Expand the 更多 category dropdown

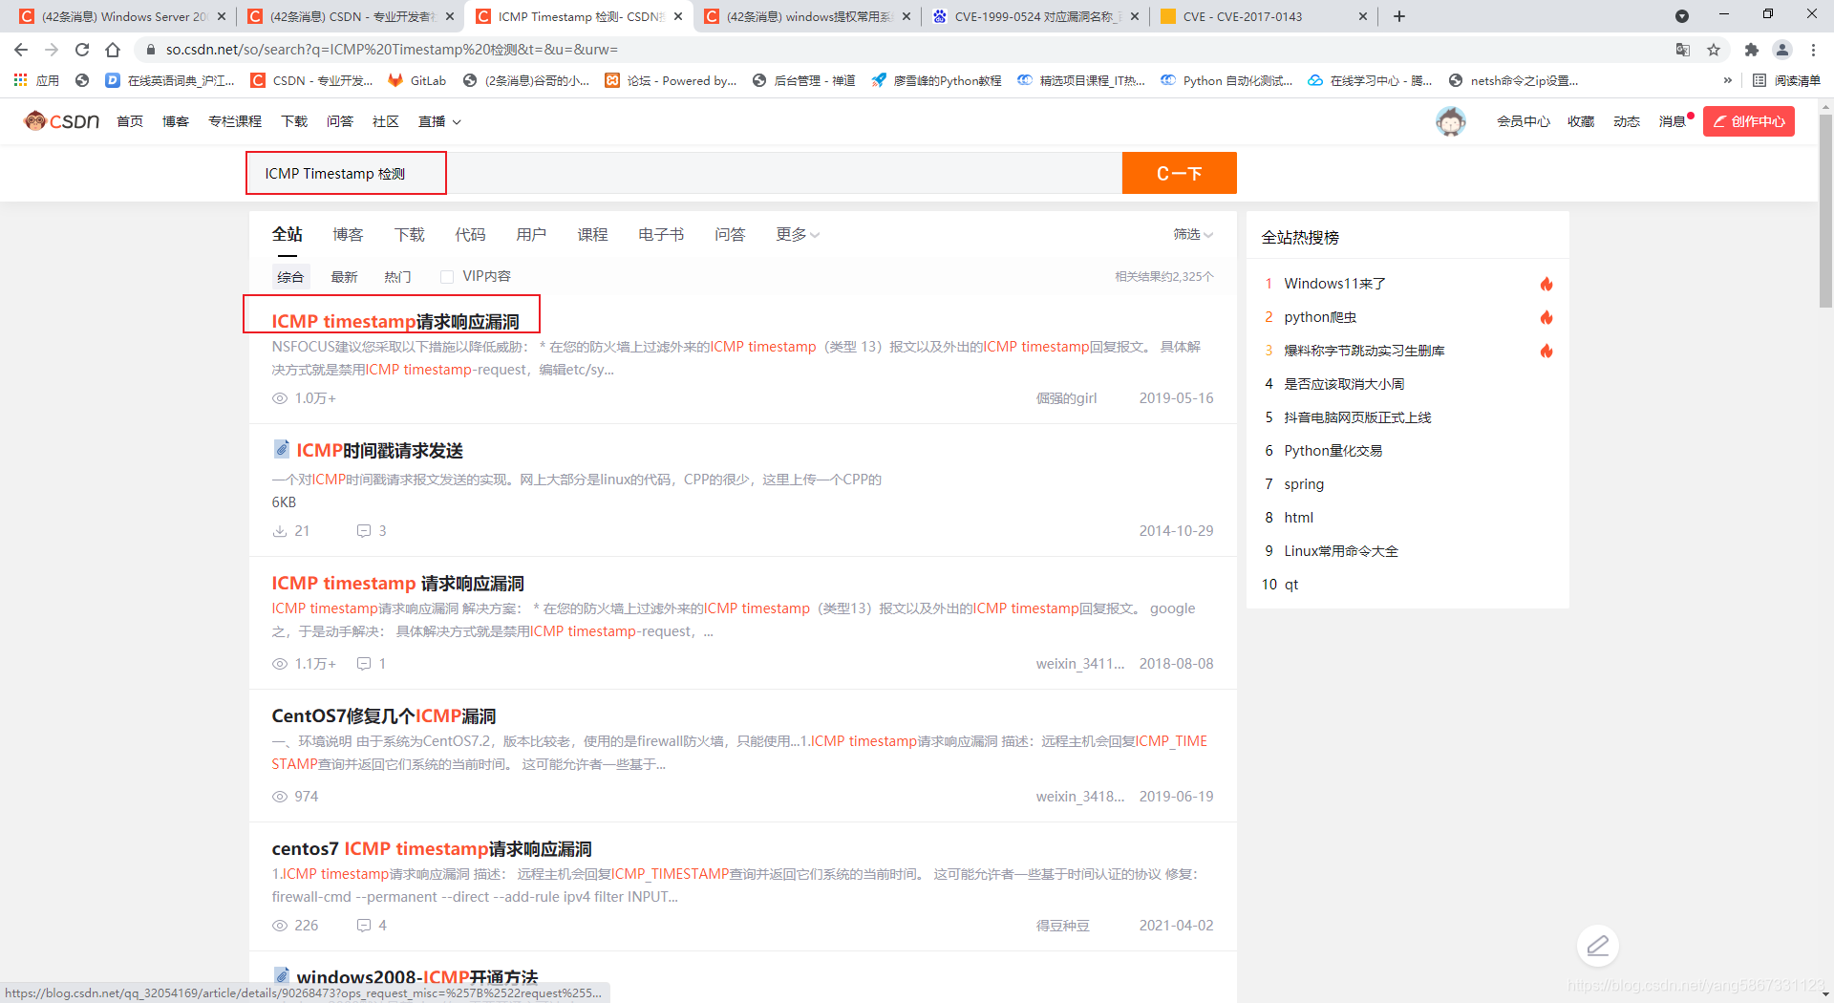coord(798,235)
